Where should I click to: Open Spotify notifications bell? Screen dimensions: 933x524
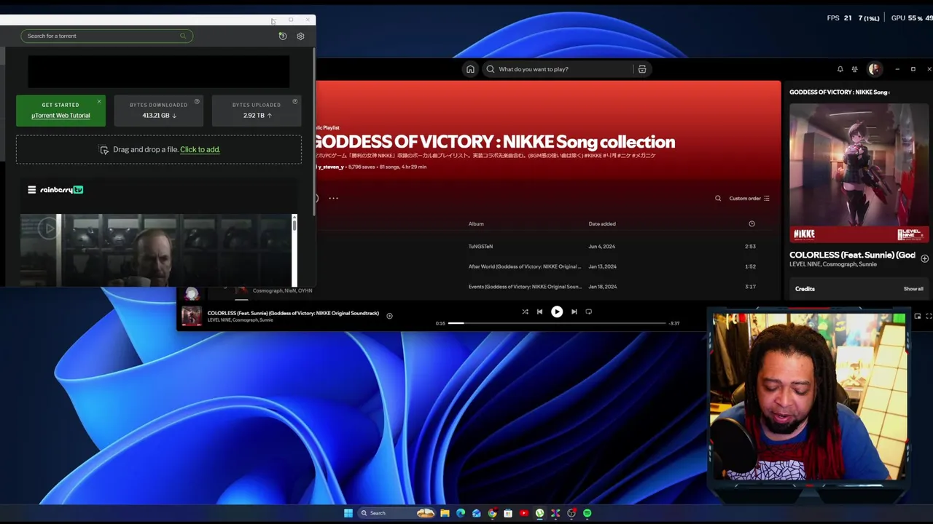(x=840, y=69)
